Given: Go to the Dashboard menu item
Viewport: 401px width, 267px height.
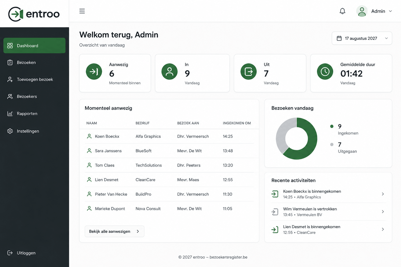Looking at the screenshot, I should 34,46.
